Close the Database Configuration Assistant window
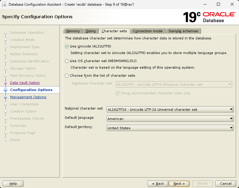The width and height of the screenshot is (239, 188). [x=232, y=4]
